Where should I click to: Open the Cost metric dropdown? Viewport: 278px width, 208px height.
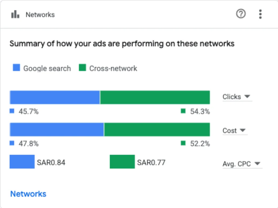(235, 131)
